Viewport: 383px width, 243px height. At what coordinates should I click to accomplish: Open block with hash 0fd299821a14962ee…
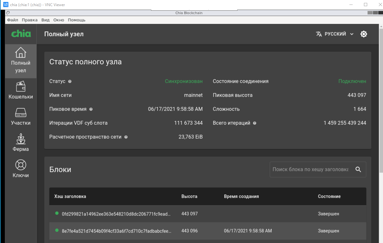[x=116, y=214]
